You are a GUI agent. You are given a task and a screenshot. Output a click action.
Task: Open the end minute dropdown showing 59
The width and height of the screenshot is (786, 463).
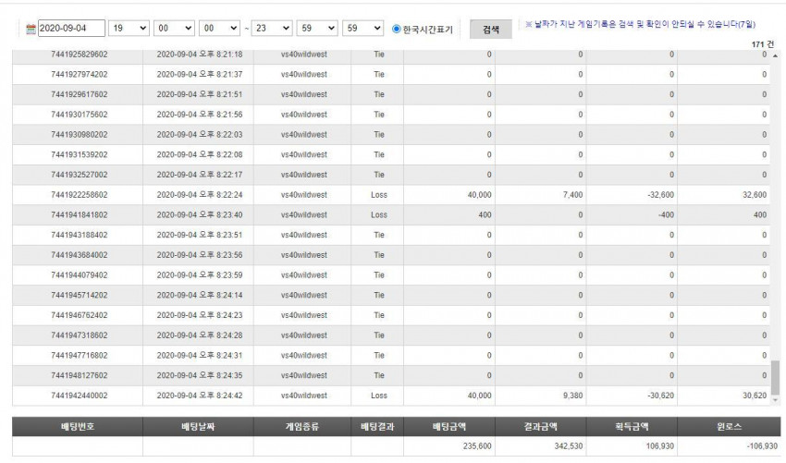pyautogui.click(x=317, y=28)
